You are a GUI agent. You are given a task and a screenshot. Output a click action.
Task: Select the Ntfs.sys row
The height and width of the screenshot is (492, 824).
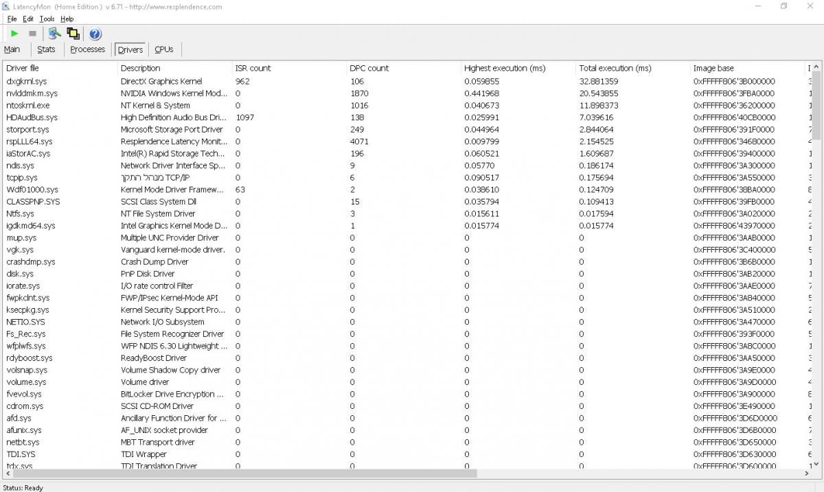pos(407,213)
